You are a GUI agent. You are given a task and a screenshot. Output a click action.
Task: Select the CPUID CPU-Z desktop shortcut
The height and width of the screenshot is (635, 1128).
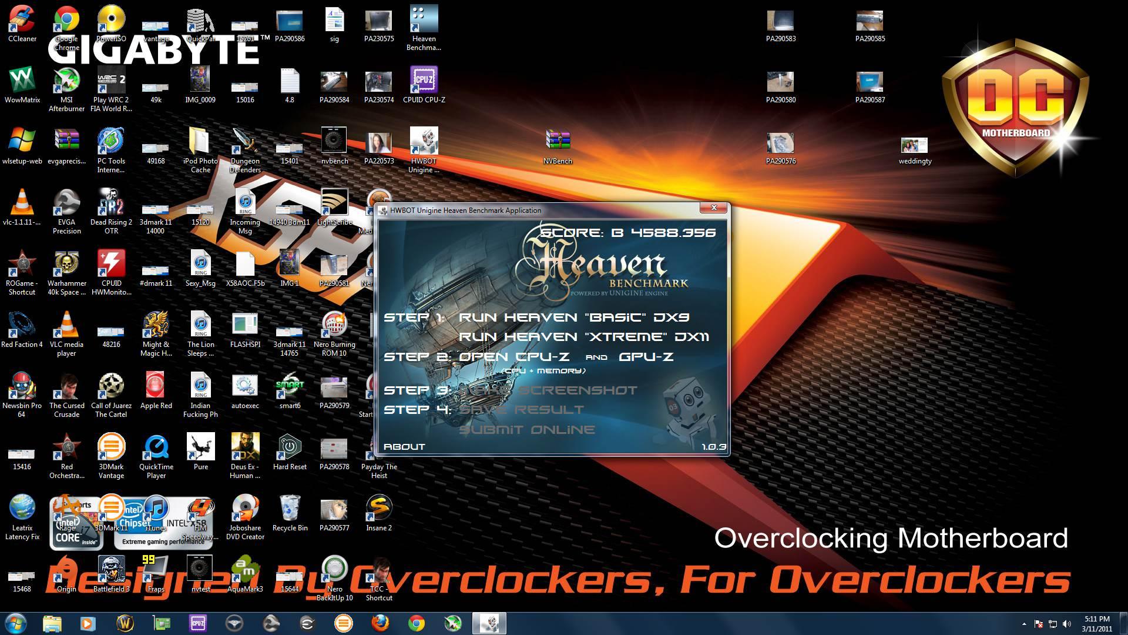pos(424,85)
